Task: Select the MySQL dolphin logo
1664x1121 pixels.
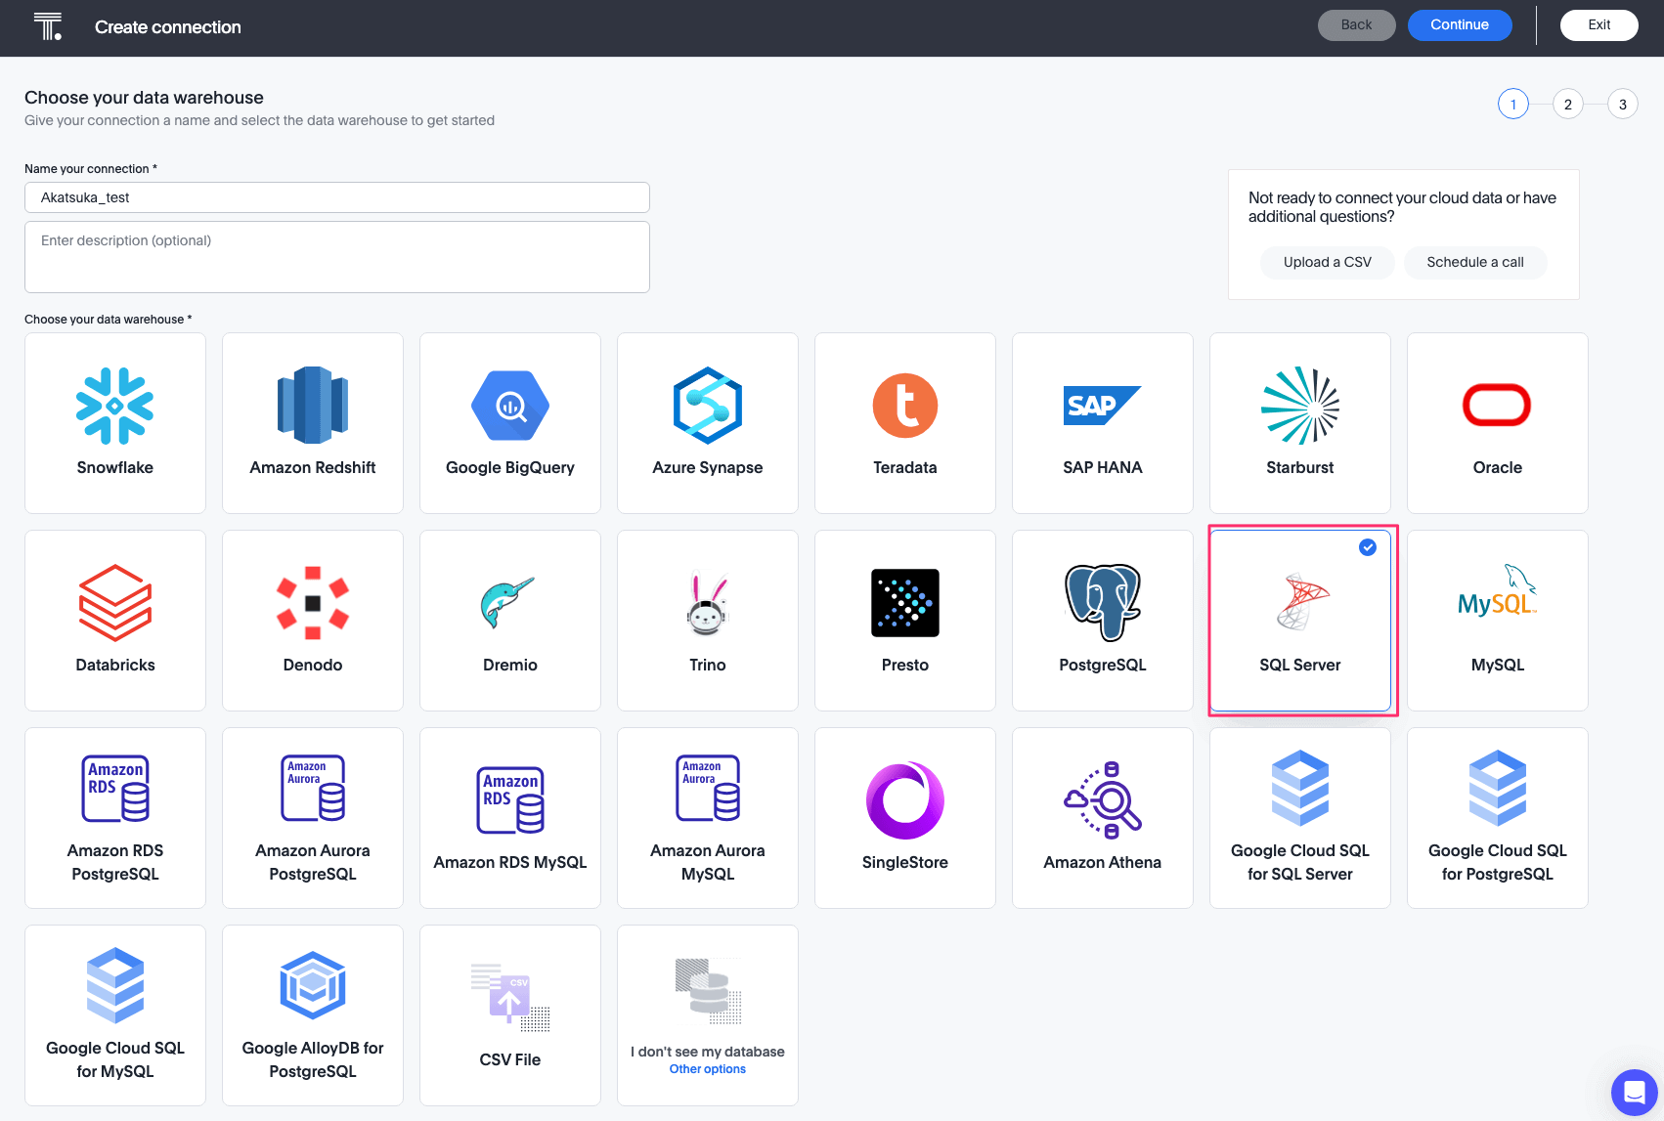Action: [x=1498, y=590]
